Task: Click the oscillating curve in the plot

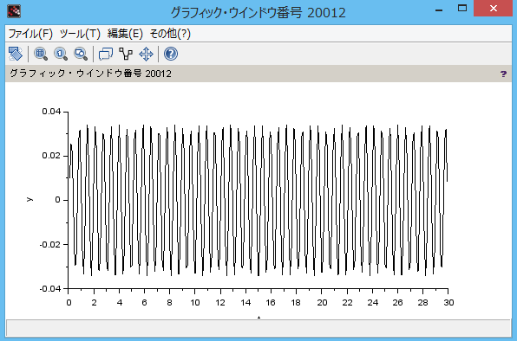Action: pyautogui.click(x=258, y=200)
